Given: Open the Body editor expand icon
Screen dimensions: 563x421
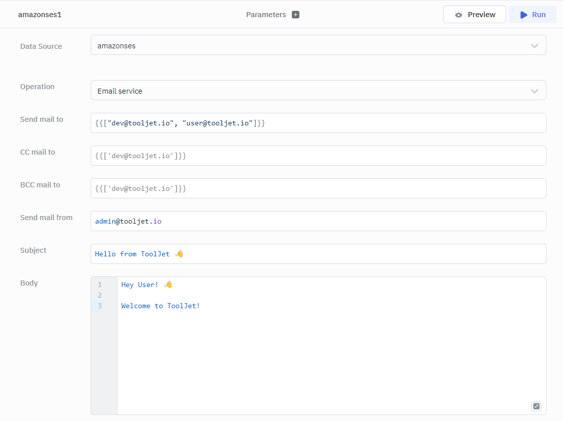Looking at the screenshot, I should coord(536,406).
